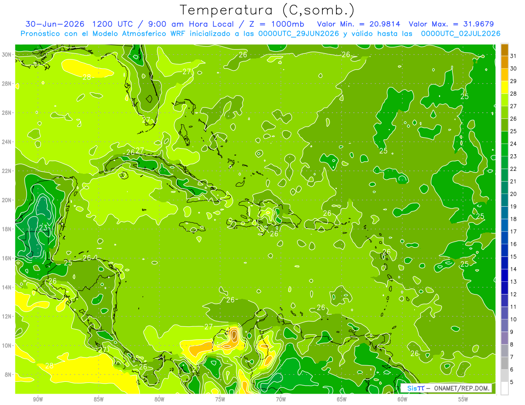
Task: Click valid-until time "0000UTC_02JUL2026"
Action: (460, 34)
